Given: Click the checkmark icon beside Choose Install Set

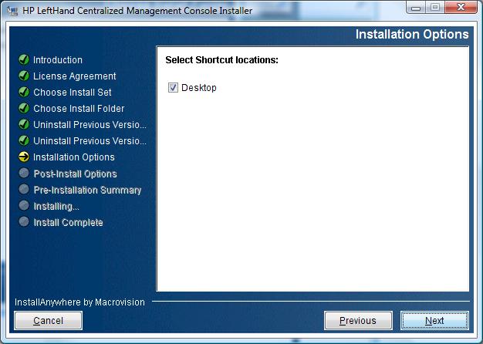Looking at the screenshot, I should pyautogui.click(x=24, y=92).
